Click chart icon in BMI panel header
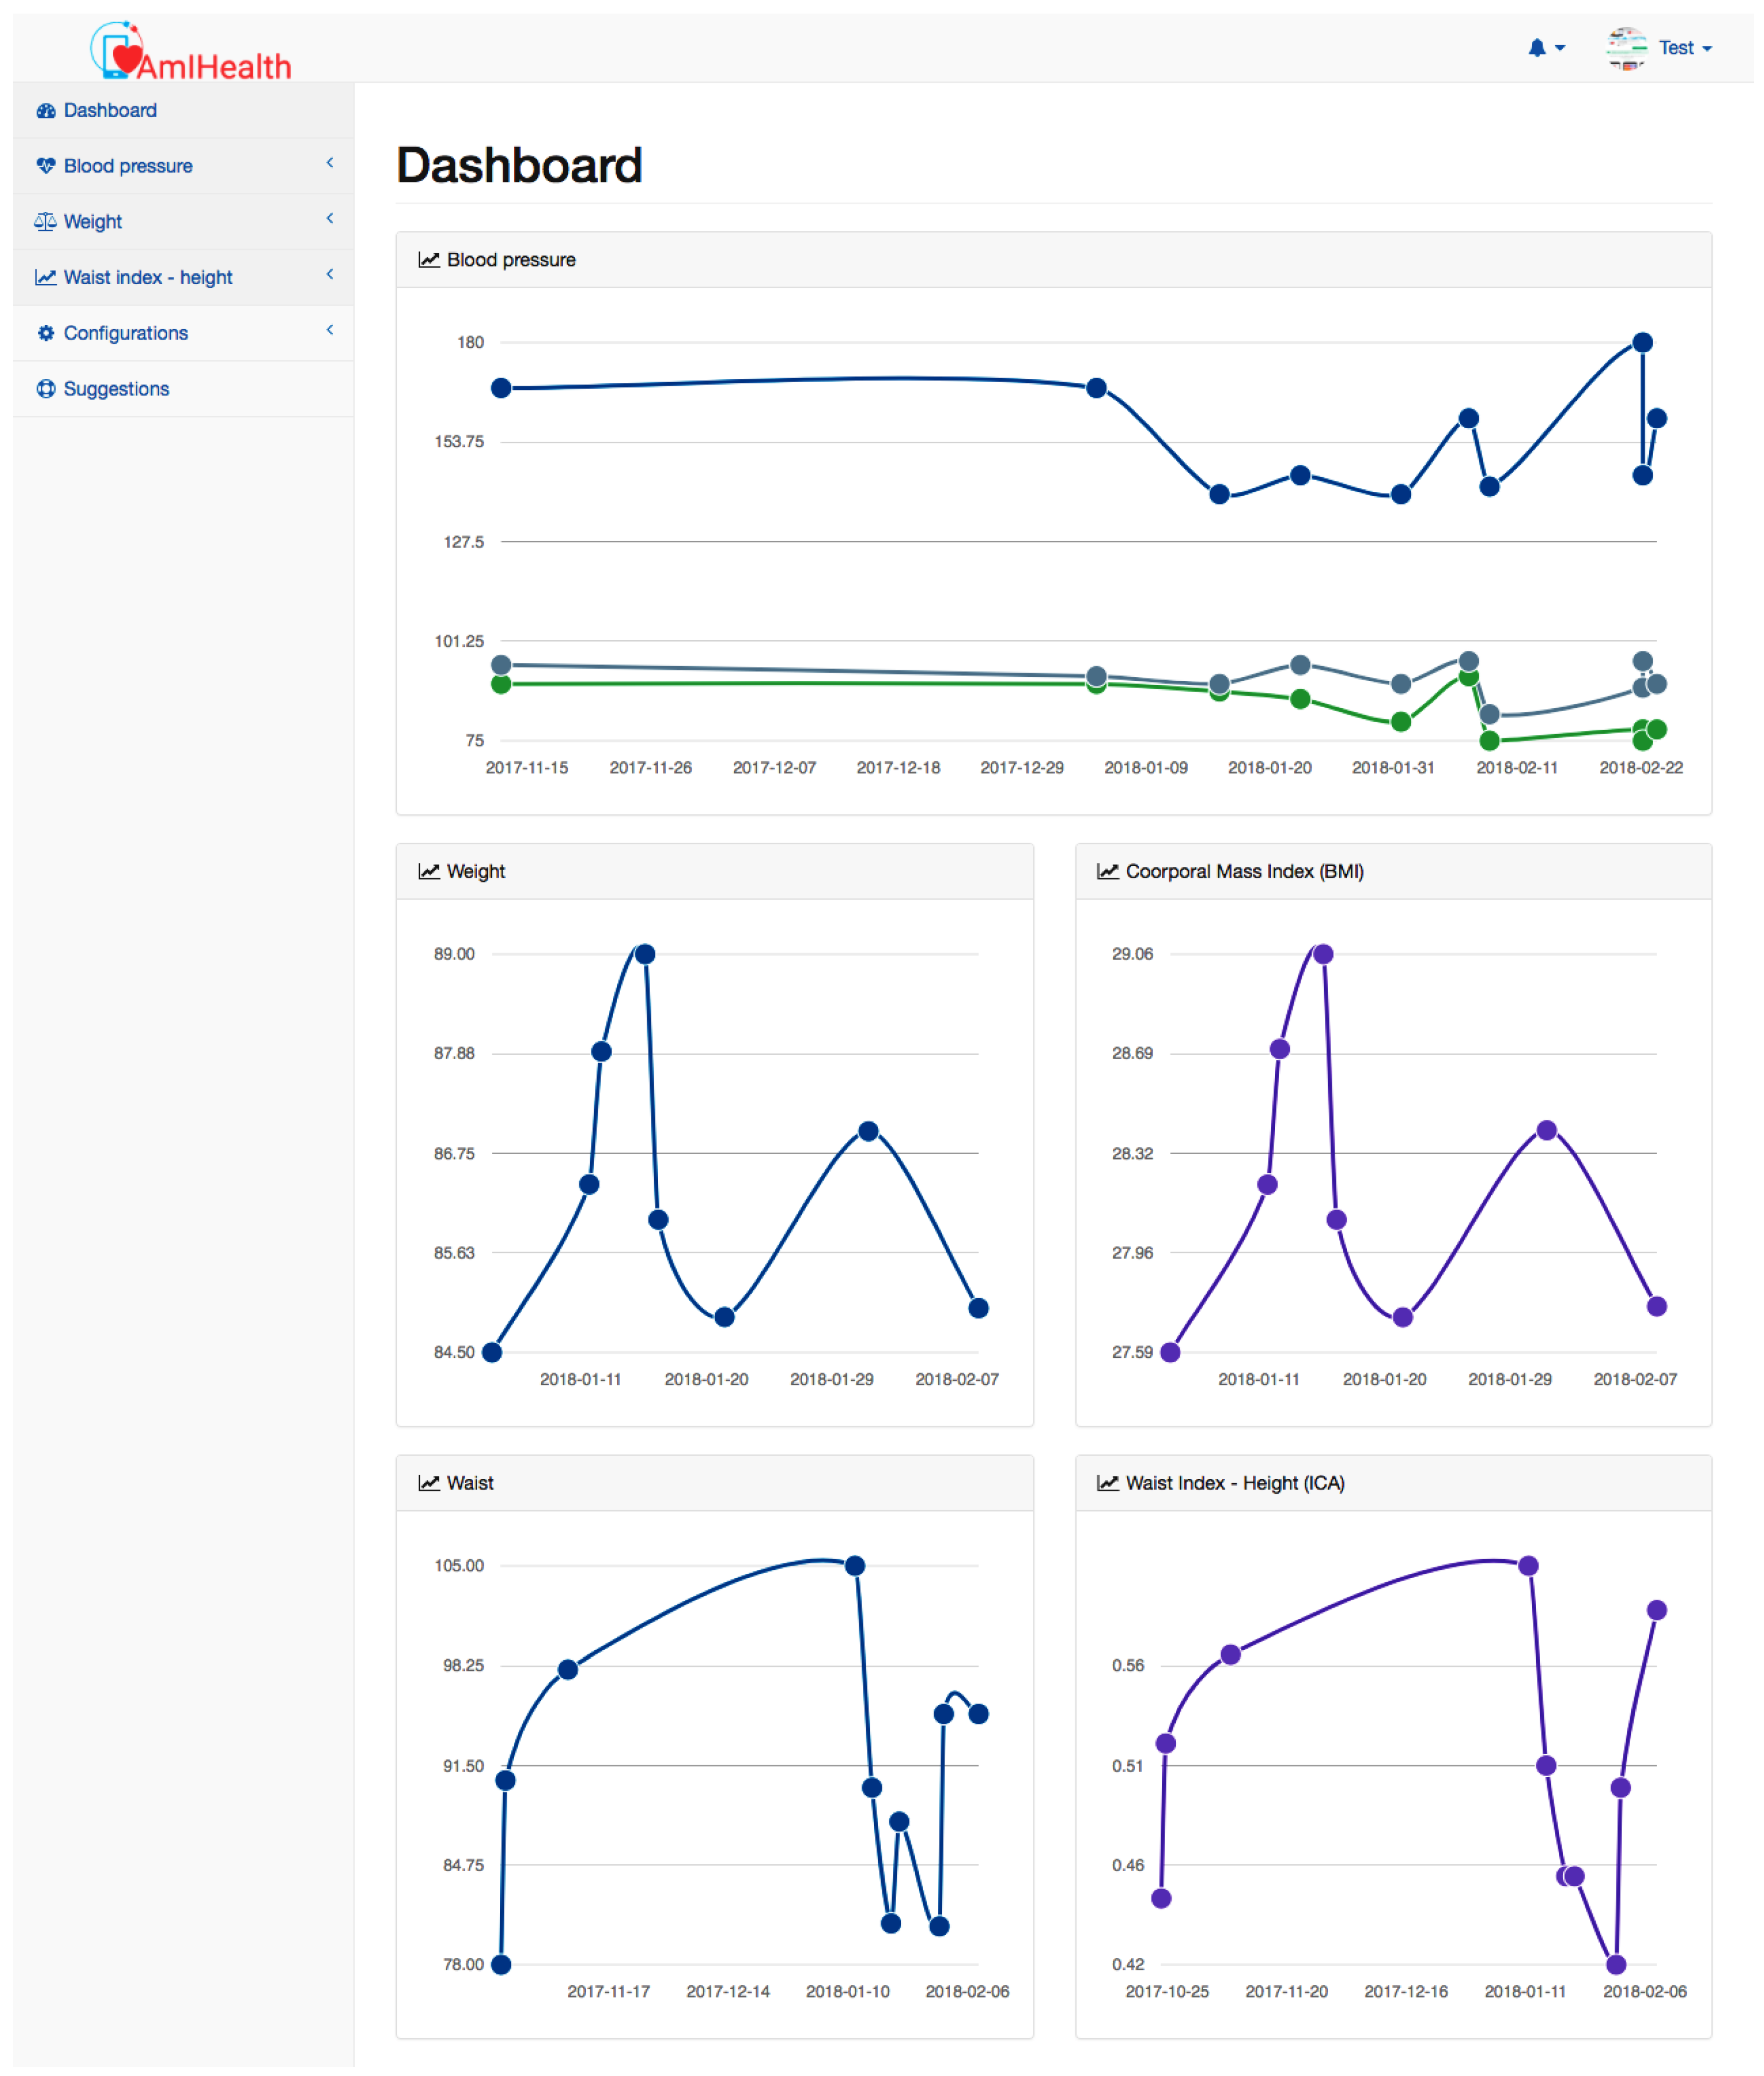 [1108, 872]
